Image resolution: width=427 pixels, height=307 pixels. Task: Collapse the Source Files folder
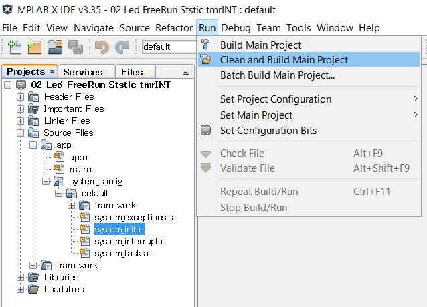tap(21, 133)
